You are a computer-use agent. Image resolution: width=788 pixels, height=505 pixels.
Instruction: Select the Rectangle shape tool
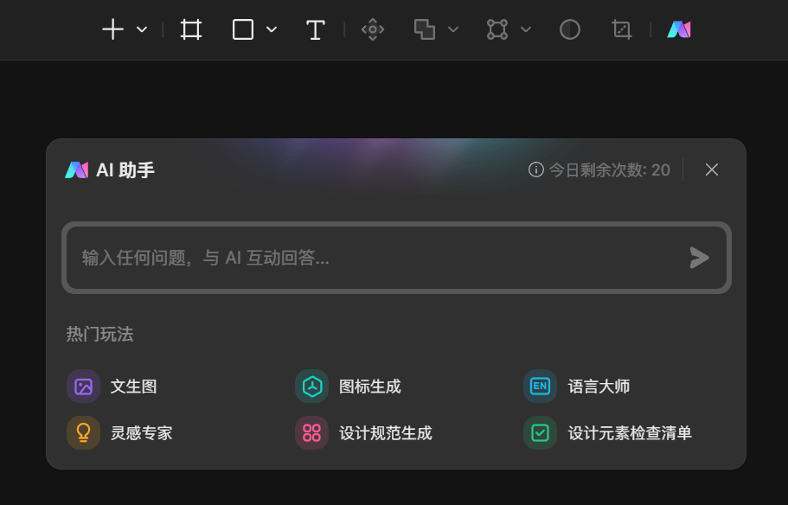(x=243, y=29)
